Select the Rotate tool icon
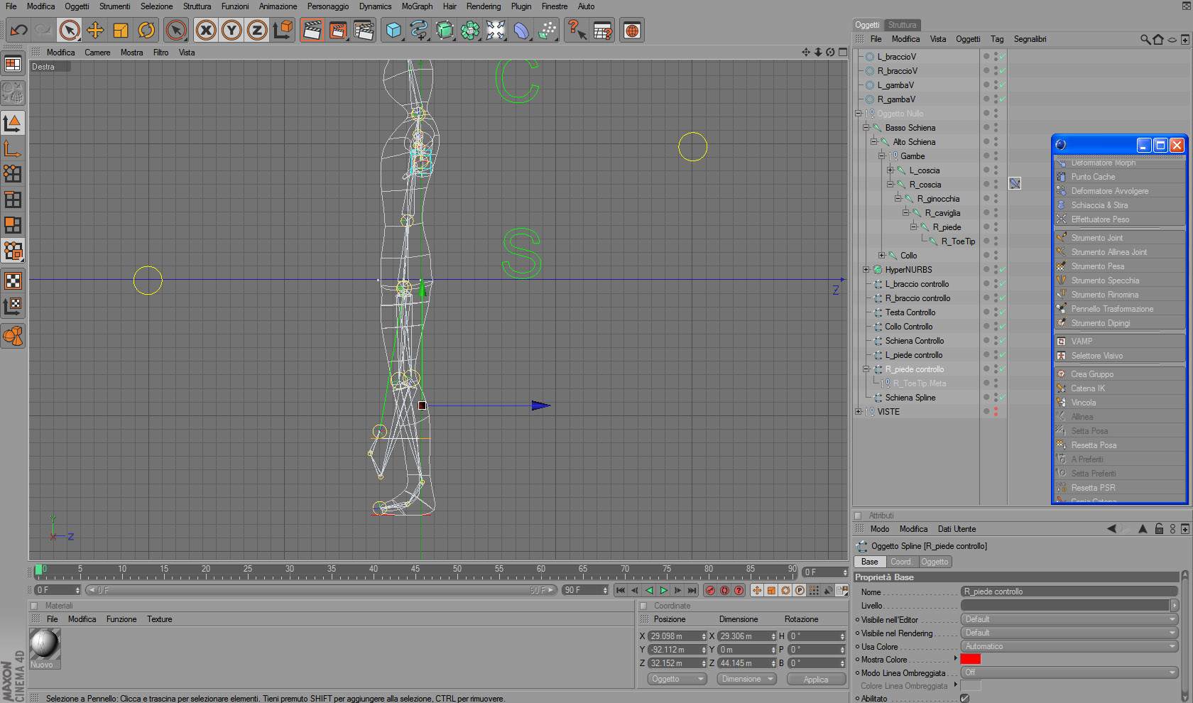The image size is (1193, 703). (x=146, y=31)
